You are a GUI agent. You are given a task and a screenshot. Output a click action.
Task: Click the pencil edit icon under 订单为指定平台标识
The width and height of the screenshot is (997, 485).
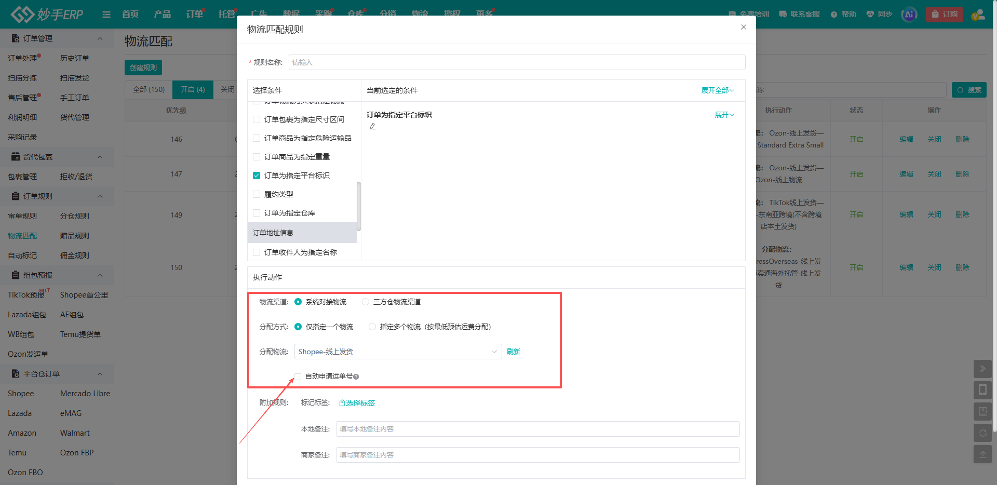(372, 126)
